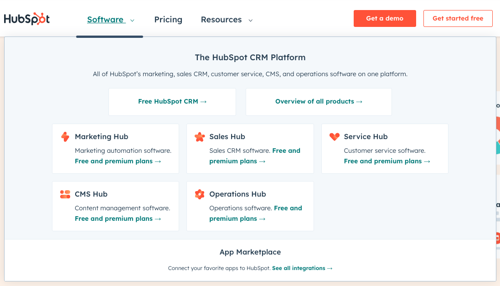Click the Sales Hub star icon
The width and height of the screenshot is (500, 286).
pyautogui.click(x=200, y=137)
